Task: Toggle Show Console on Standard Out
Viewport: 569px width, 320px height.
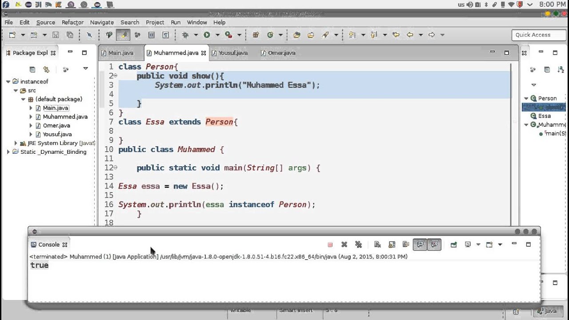Action: point(420,244)
